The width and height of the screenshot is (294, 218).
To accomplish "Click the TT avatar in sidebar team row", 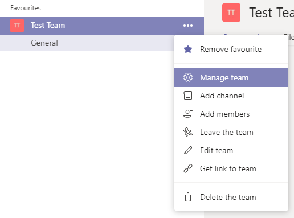I will pos(17,26).
